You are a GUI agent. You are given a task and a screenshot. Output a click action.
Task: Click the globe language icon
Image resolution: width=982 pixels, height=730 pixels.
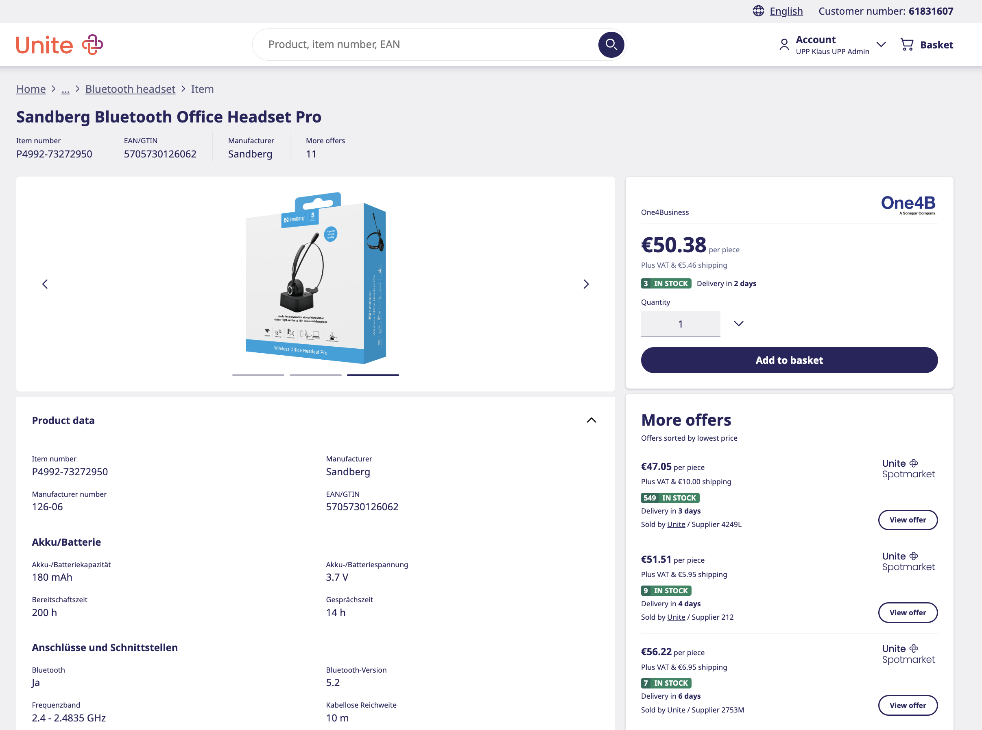point(758,11)
